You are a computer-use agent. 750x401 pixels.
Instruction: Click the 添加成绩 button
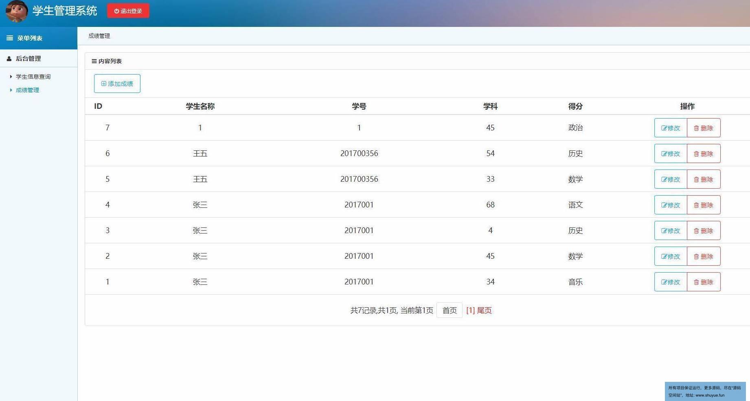click(117, 84)
